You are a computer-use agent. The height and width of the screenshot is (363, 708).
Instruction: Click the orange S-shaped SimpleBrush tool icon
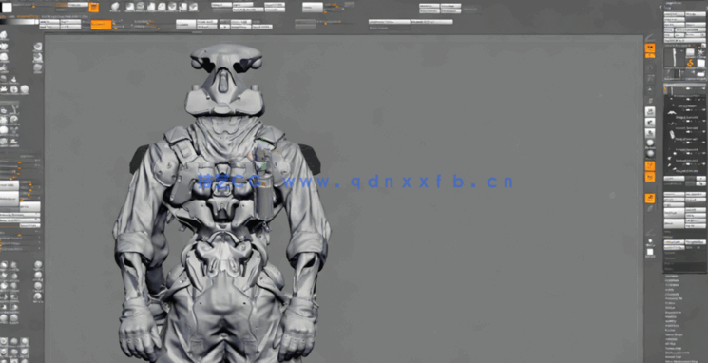[690, 63]
